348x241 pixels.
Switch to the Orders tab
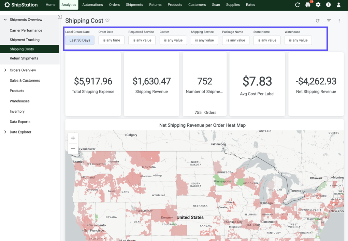pyautogui.click(x=114, y=5)
